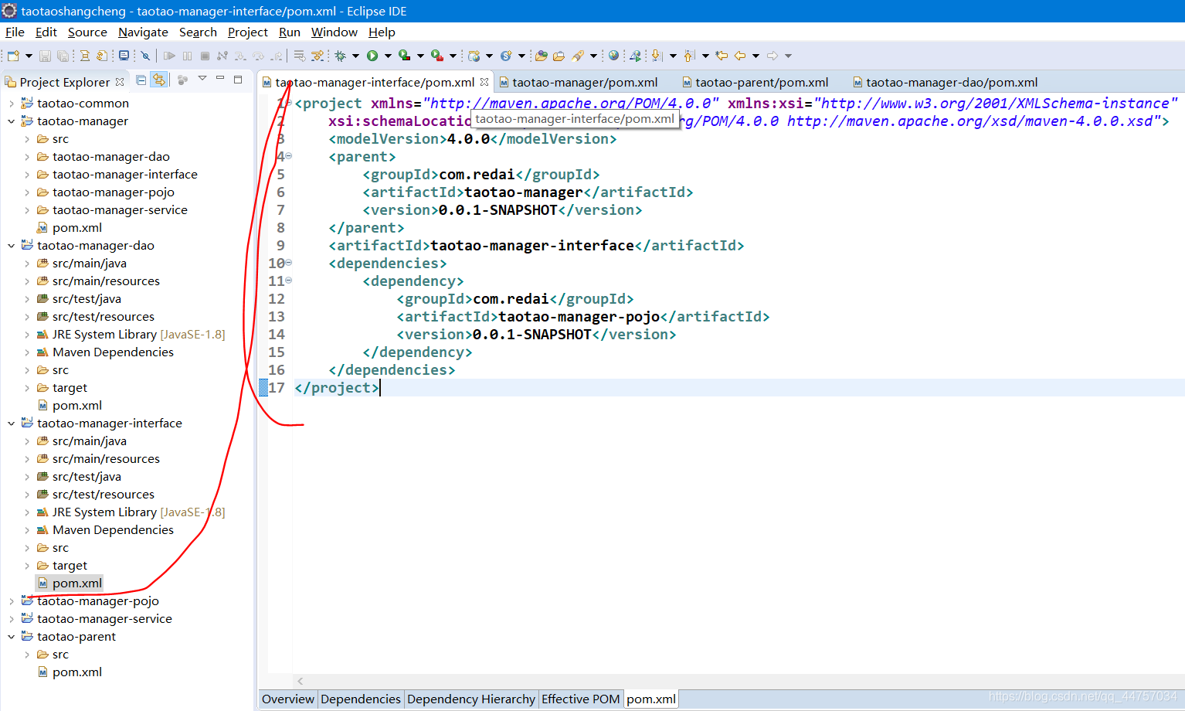
Task: Click Collapse All in Project Explorer
Action: point(141,80)
